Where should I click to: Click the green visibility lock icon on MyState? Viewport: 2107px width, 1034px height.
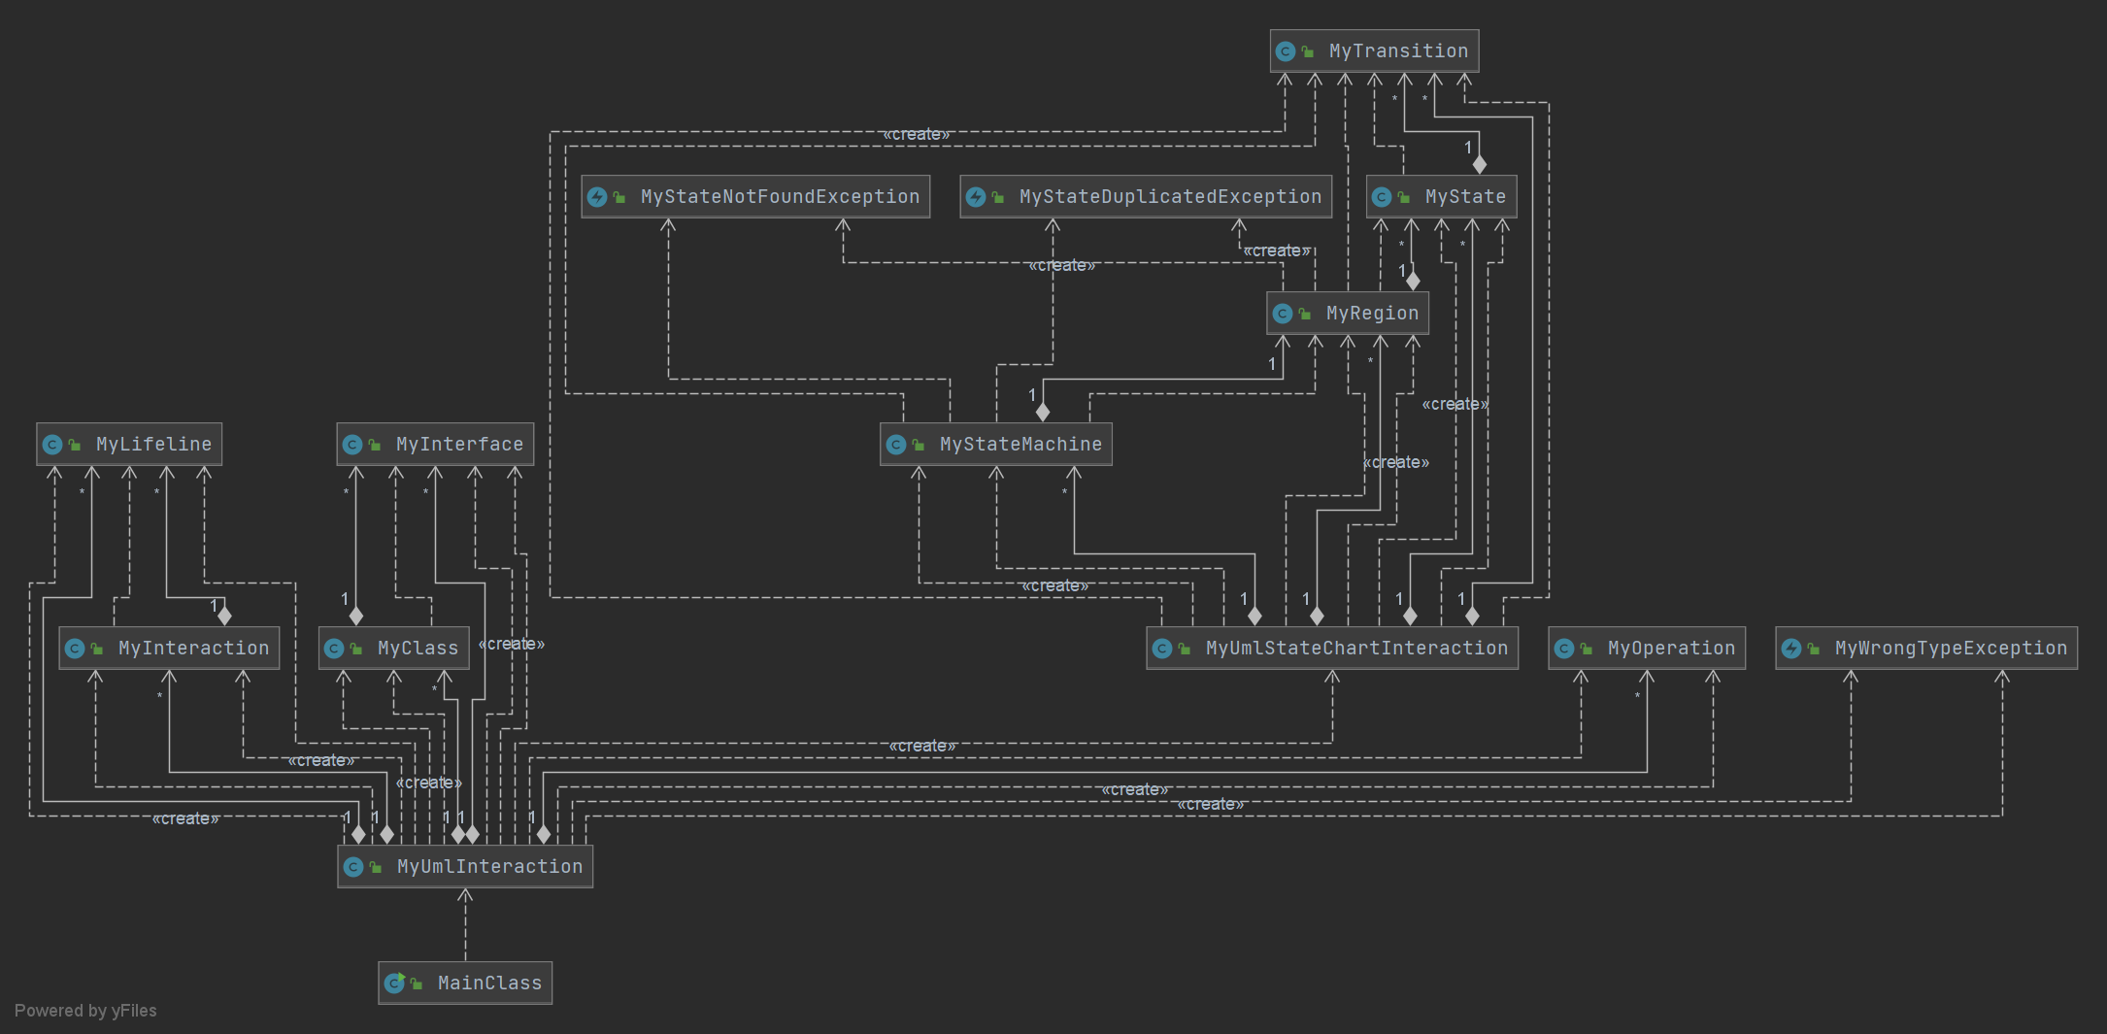[1404, 198]
